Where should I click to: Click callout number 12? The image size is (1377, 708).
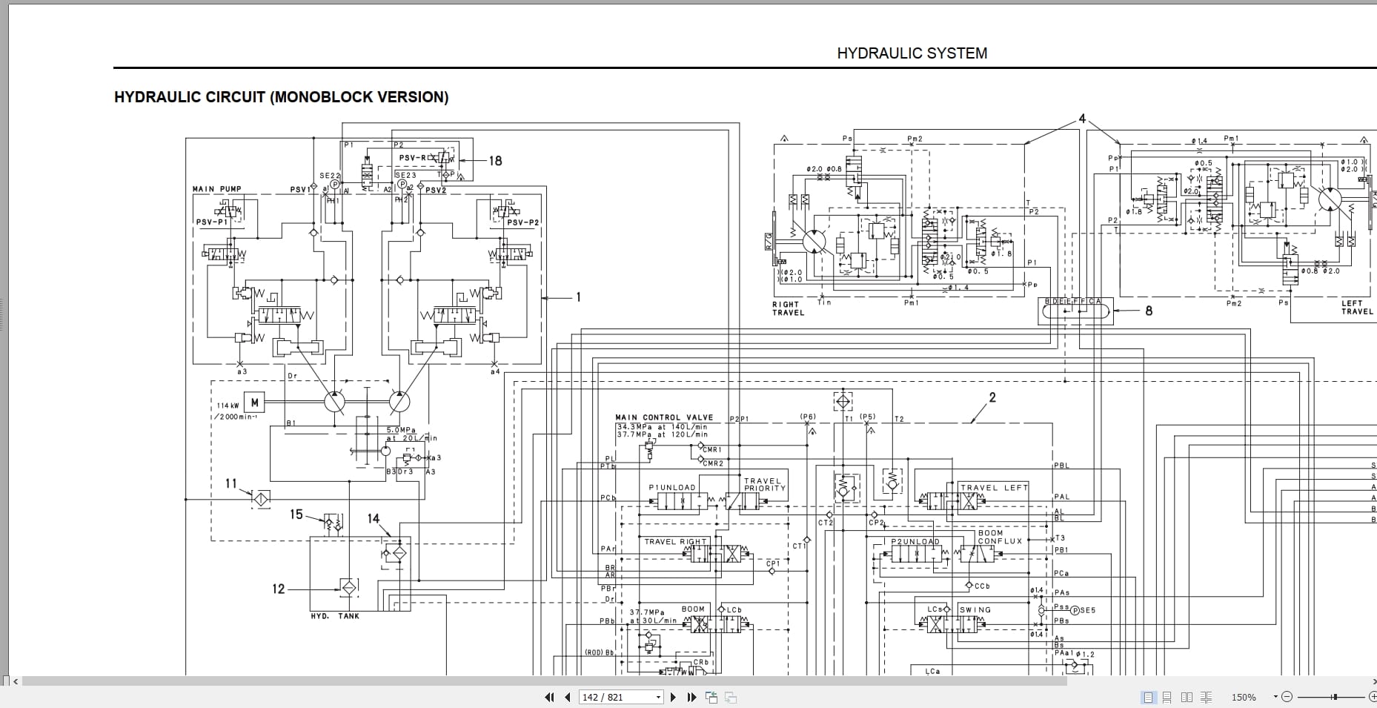(279, 589)
